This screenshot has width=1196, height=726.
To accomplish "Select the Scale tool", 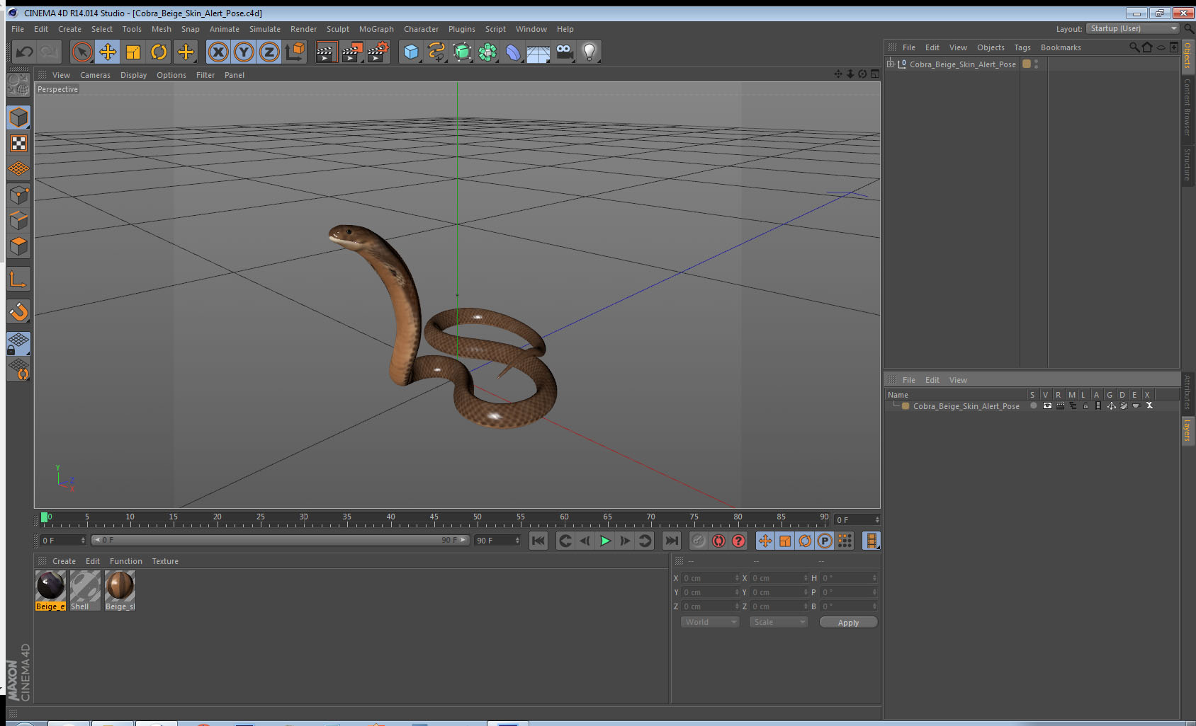I will (x=133, y=52).
